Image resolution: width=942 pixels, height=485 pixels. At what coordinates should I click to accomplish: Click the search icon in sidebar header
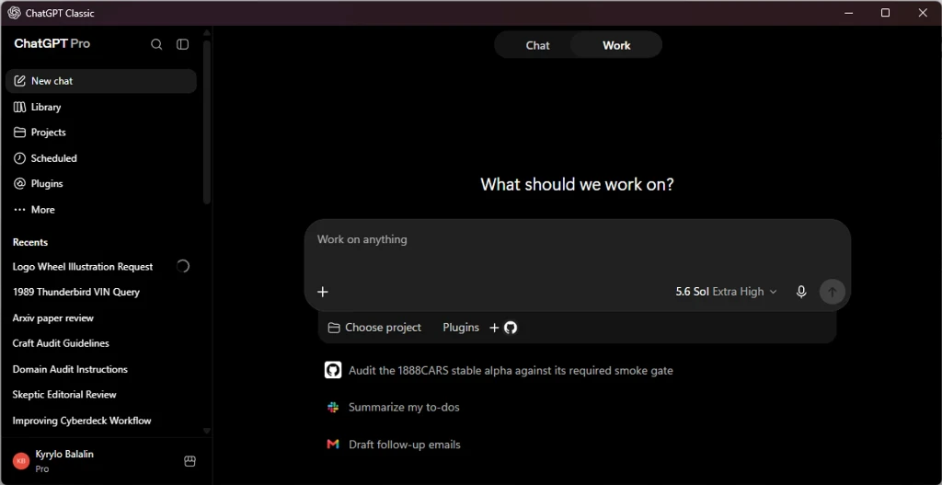(156, 44)
